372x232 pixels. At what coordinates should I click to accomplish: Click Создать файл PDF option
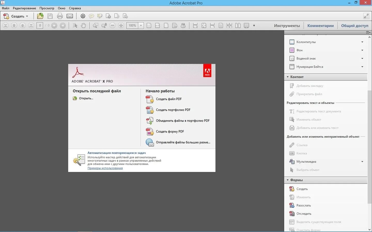[x=168, y=99]
